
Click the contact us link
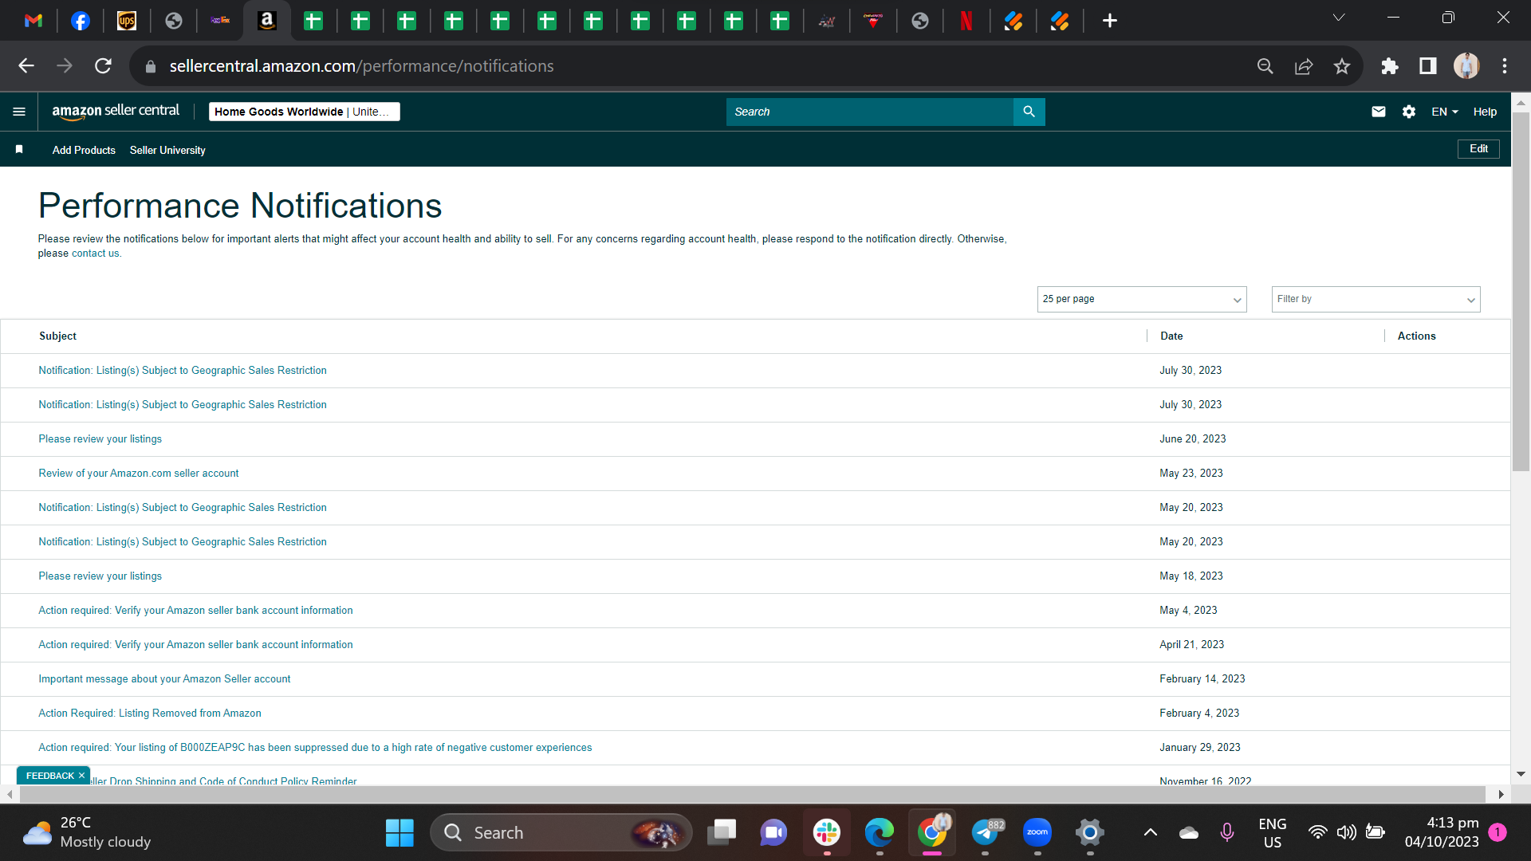tap(96, 254)
